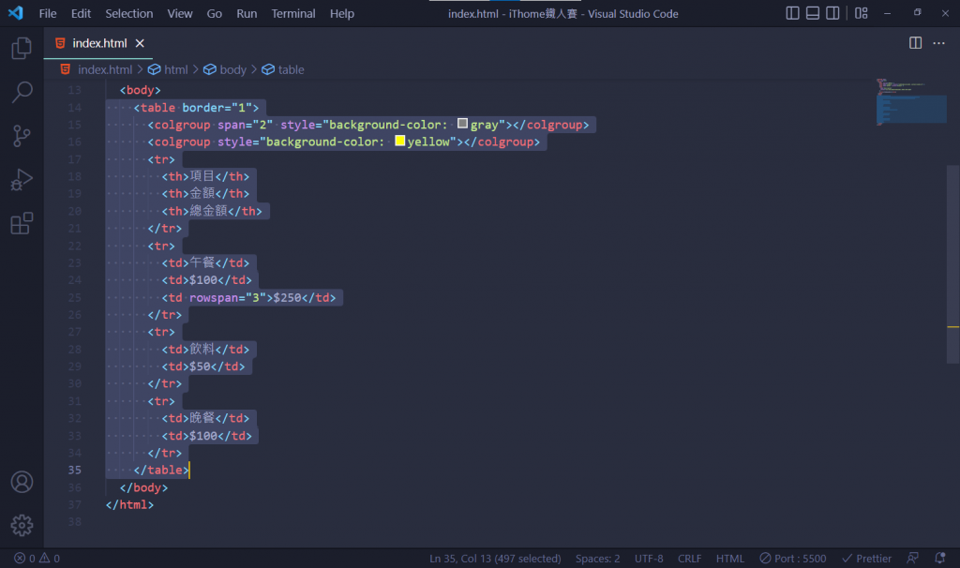960x568 pixels.
Task: Open the View menu
Action: coord(180,13)
